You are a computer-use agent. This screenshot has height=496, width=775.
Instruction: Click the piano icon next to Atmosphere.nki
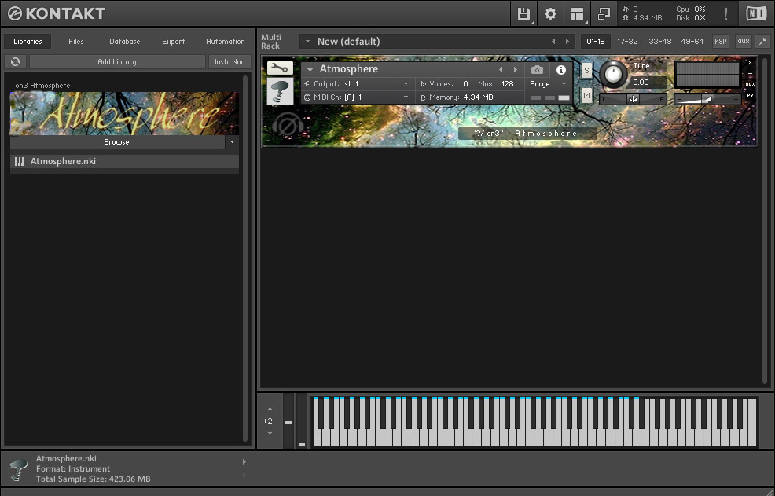click(x=20, y=161)
